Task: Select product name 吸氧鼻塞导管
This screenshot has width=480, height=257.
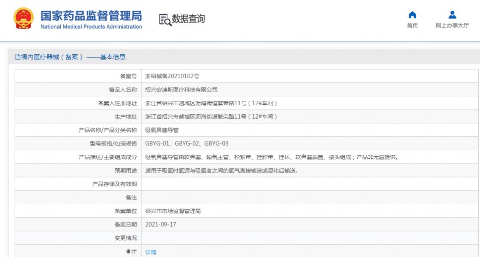Action: pyautogui.click(x=162, y=130)
